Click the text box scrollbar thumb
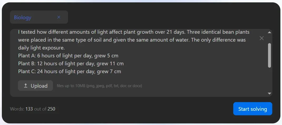This screenshot has height=125, width=282. tap(269, 55)
